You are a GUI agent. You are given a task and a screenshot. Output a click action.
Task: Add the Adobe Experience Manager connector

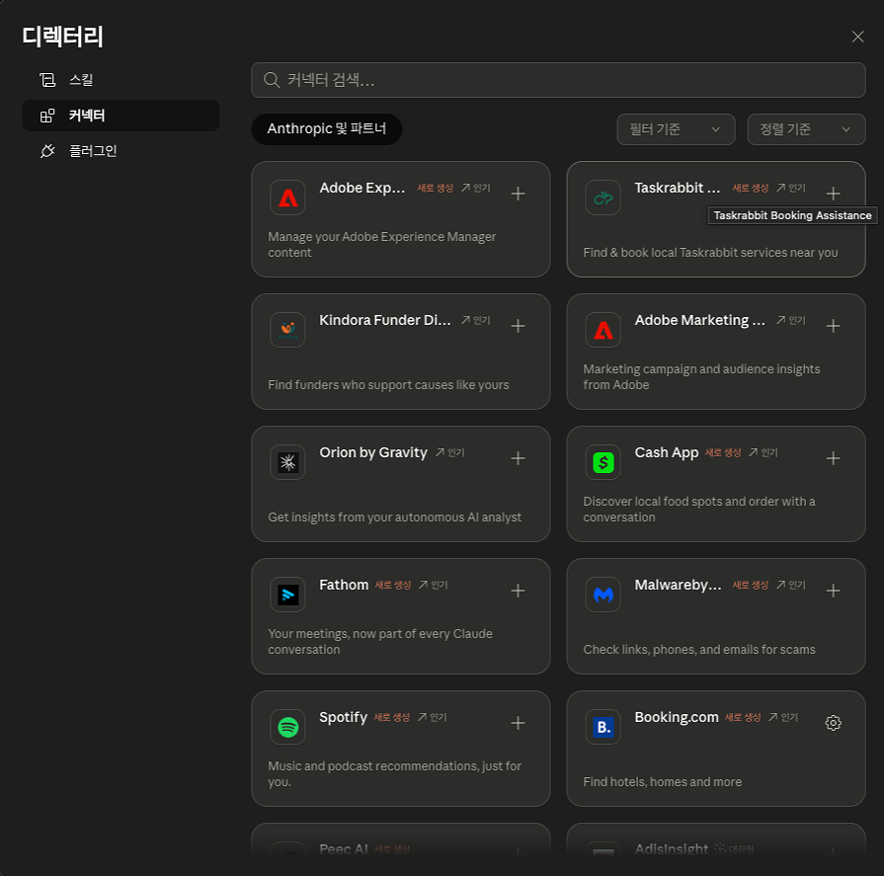click(x=518, y=194)
